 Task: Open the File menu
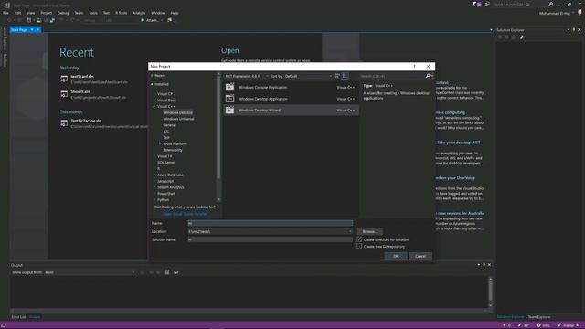click(6, 13)
